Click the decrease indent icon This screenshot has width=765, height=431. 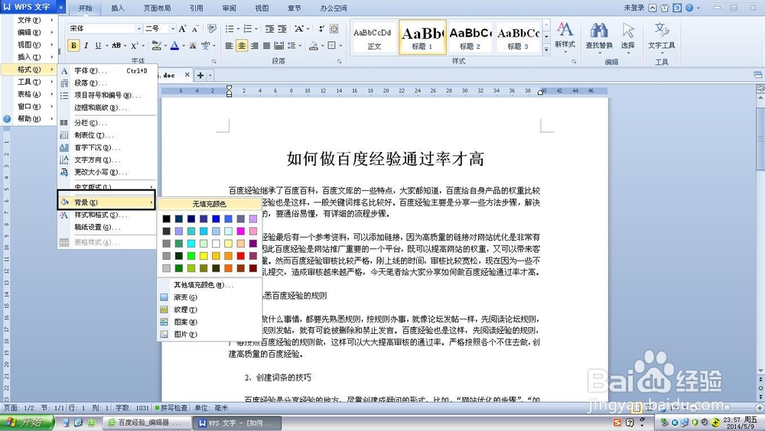pos(269,29)
